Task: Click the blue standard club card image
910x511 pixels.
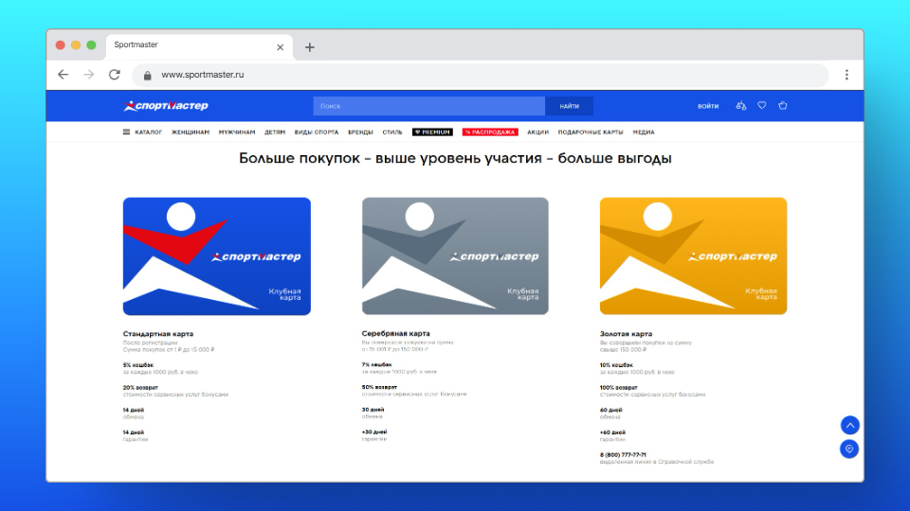Action: click(216, 256)
